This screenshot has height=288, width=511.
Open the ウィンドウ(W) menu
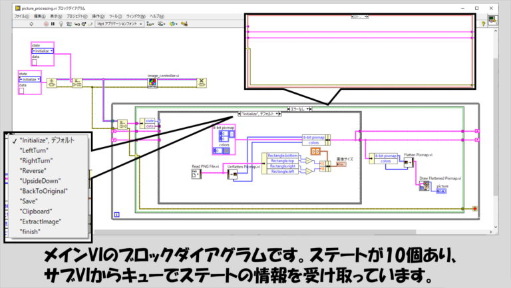[136, 16]
